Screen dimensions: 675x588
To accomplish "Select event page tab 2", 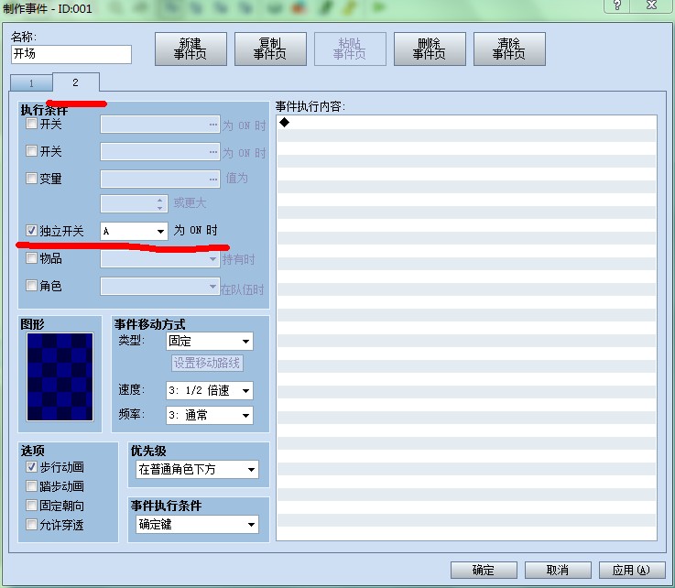I will 76,82.
